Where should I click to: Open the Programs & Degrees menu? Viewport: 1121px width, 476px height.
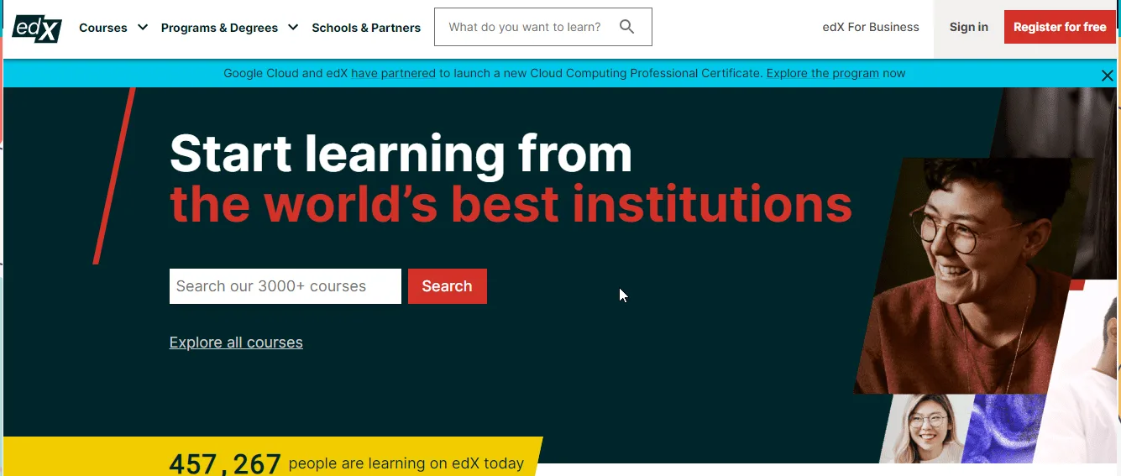[219, 28]
